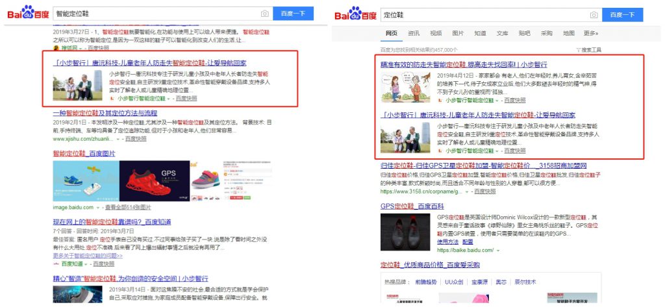The width and height of the screenshot is (665, 307).
Task: Click the 搜狐网 source icon in the left window
Action: point(56,48)
